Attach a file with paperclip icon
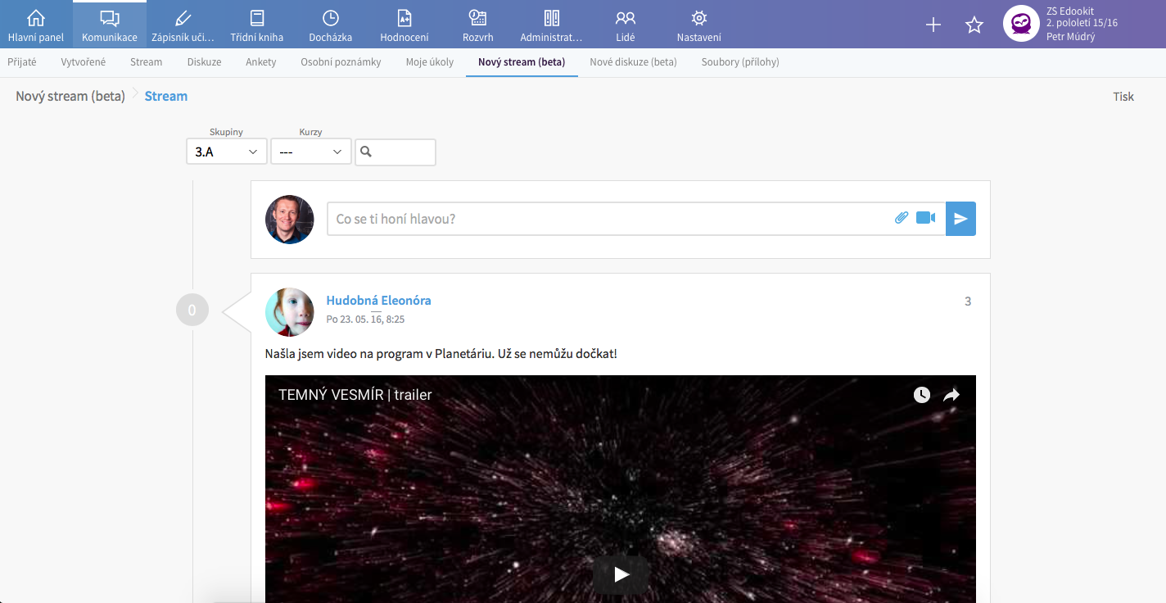This screenshot has height=603, width=1166. (x=902, y=218)
